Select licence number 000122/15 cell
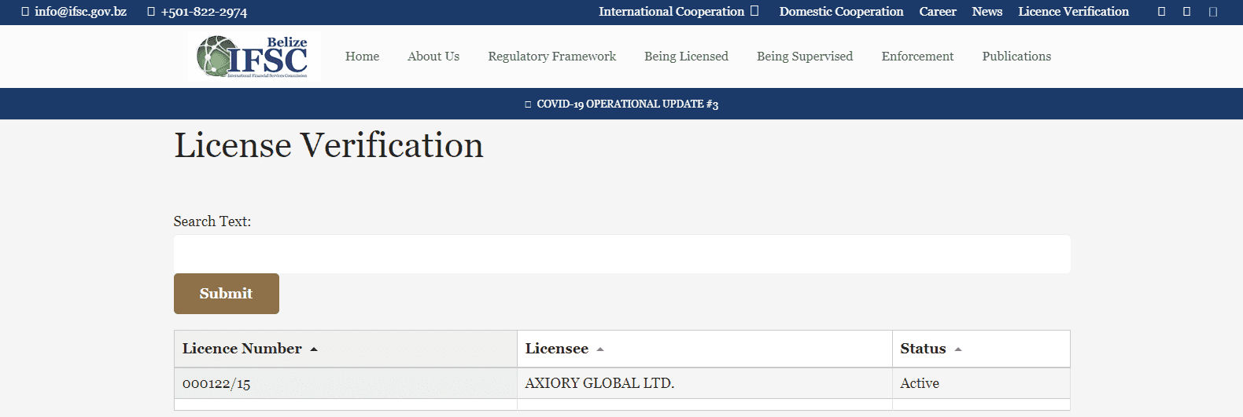1243x417 pixels. click(345, 383)
